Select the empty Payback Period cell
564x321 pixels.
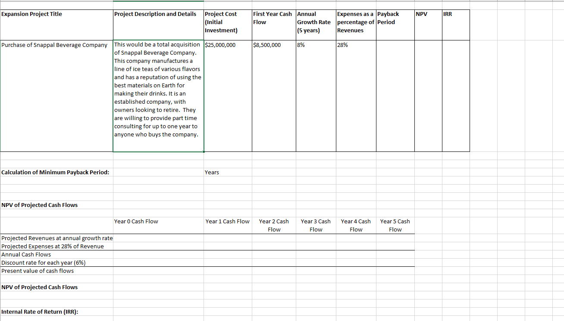point(395,65)
